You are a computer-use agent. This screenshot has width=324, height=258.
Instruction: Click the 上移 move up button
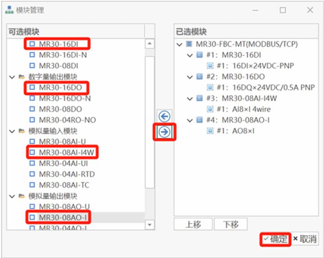click(193, 224)
